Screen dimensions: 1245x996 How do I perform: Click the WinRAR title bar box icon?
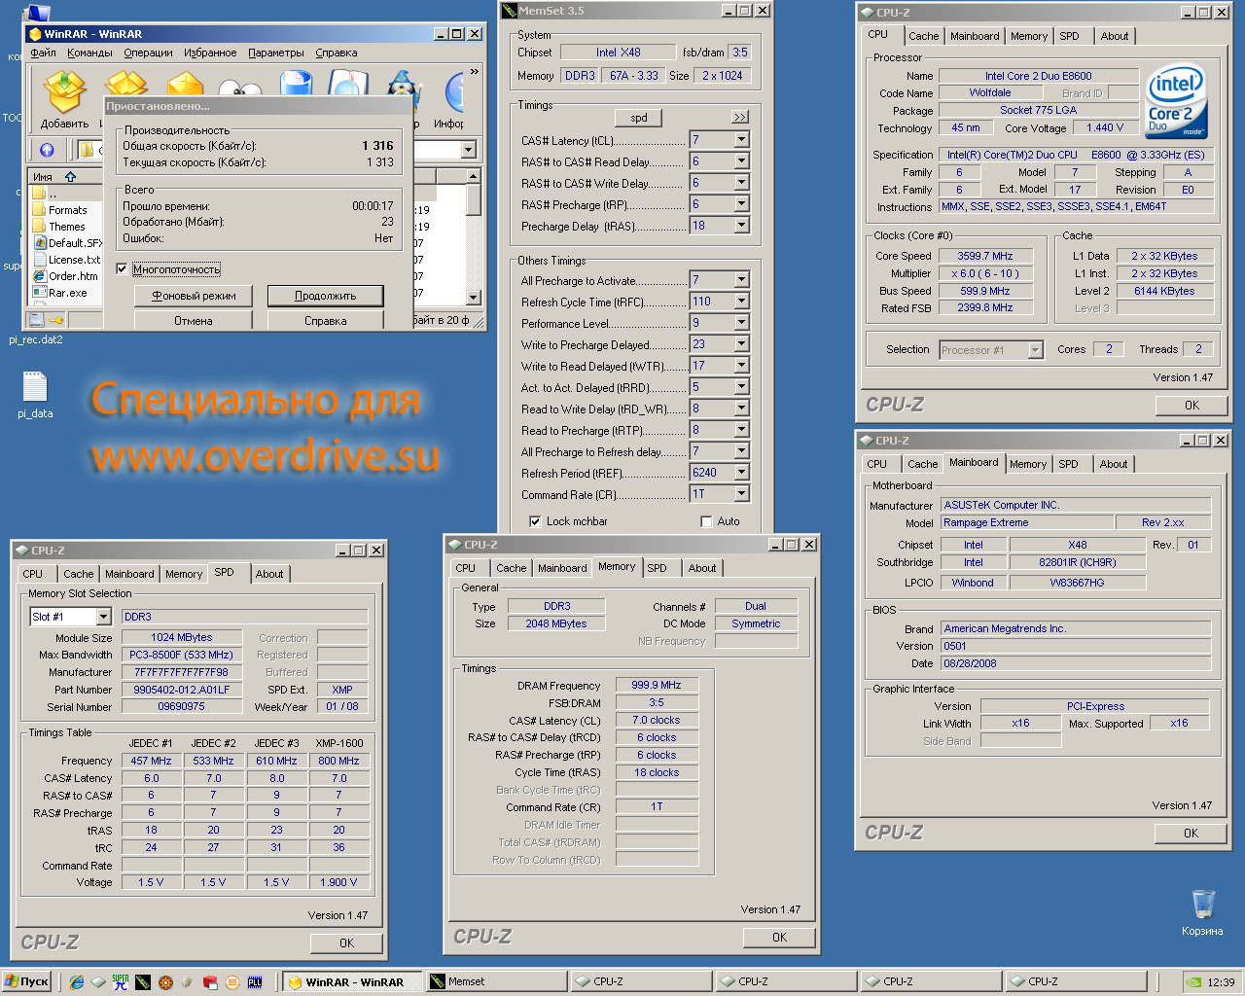34,34
